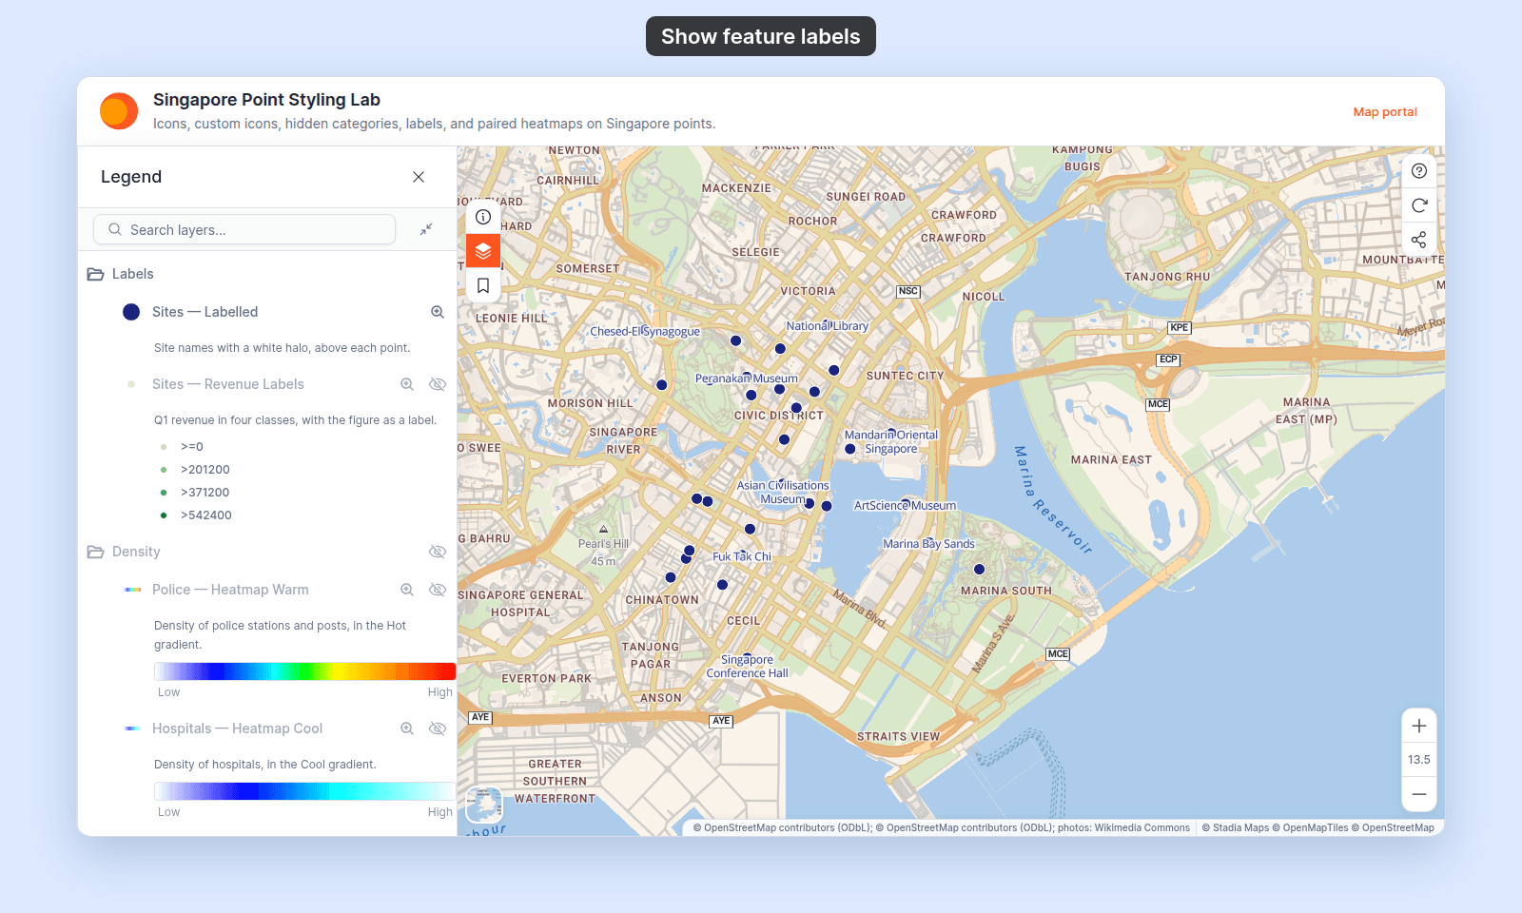Show the Hospitals — Heatmap Cool layer
Screen dimensions: 1522x913
[438, 728]
